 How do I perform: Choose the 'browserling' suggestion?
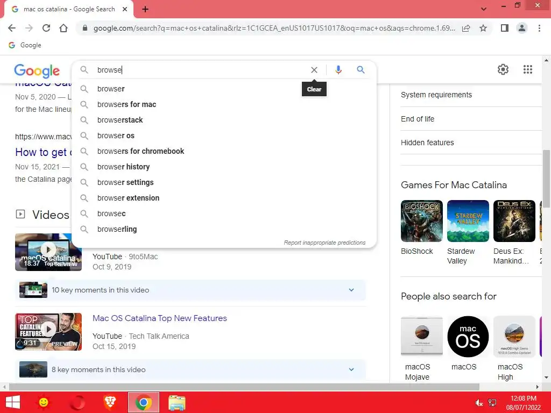coord(224,229)
